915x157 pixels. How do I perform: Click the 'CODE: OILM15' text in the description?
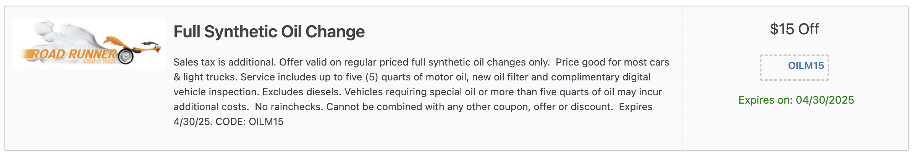[249, 122]
